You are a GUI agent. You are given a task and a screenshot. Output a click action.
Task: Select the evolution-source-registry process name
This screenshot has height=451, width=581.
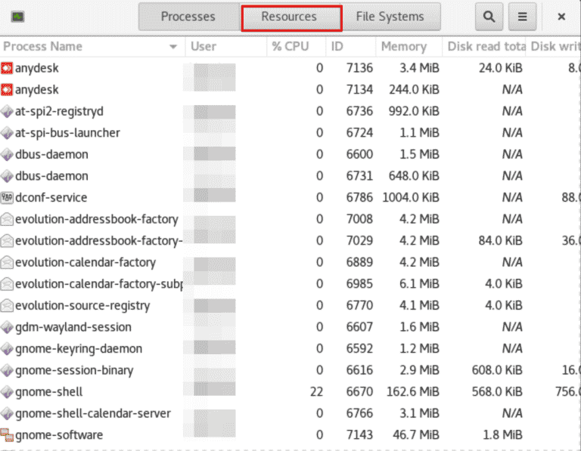click(x=82, y=306)
